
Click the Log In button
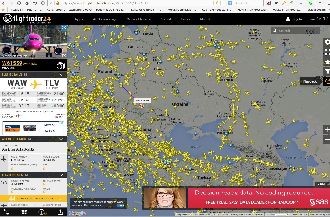tap(294, 19)
